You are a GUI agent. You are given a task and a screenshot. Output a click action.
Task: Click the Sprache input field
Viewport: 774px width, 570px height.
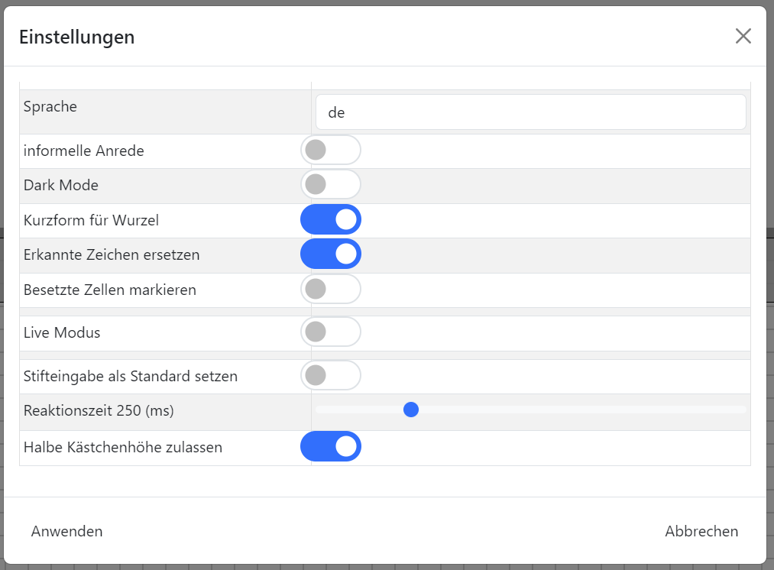pyautogui.click(x=530, y=112)
